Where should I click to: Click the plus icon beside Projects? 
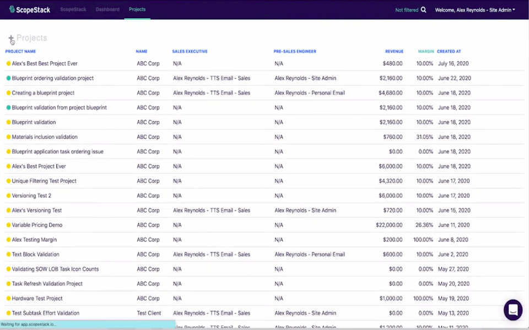(x=11, y=38)
